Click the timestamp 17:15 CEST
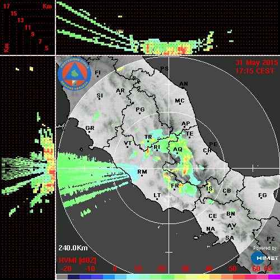The height and width of the screenshot is (280, 280). 255,71
